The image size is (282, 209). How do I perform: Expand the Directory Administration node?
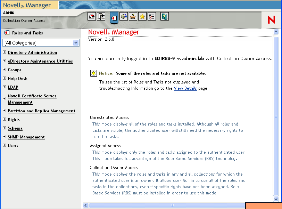pos(5,52)
